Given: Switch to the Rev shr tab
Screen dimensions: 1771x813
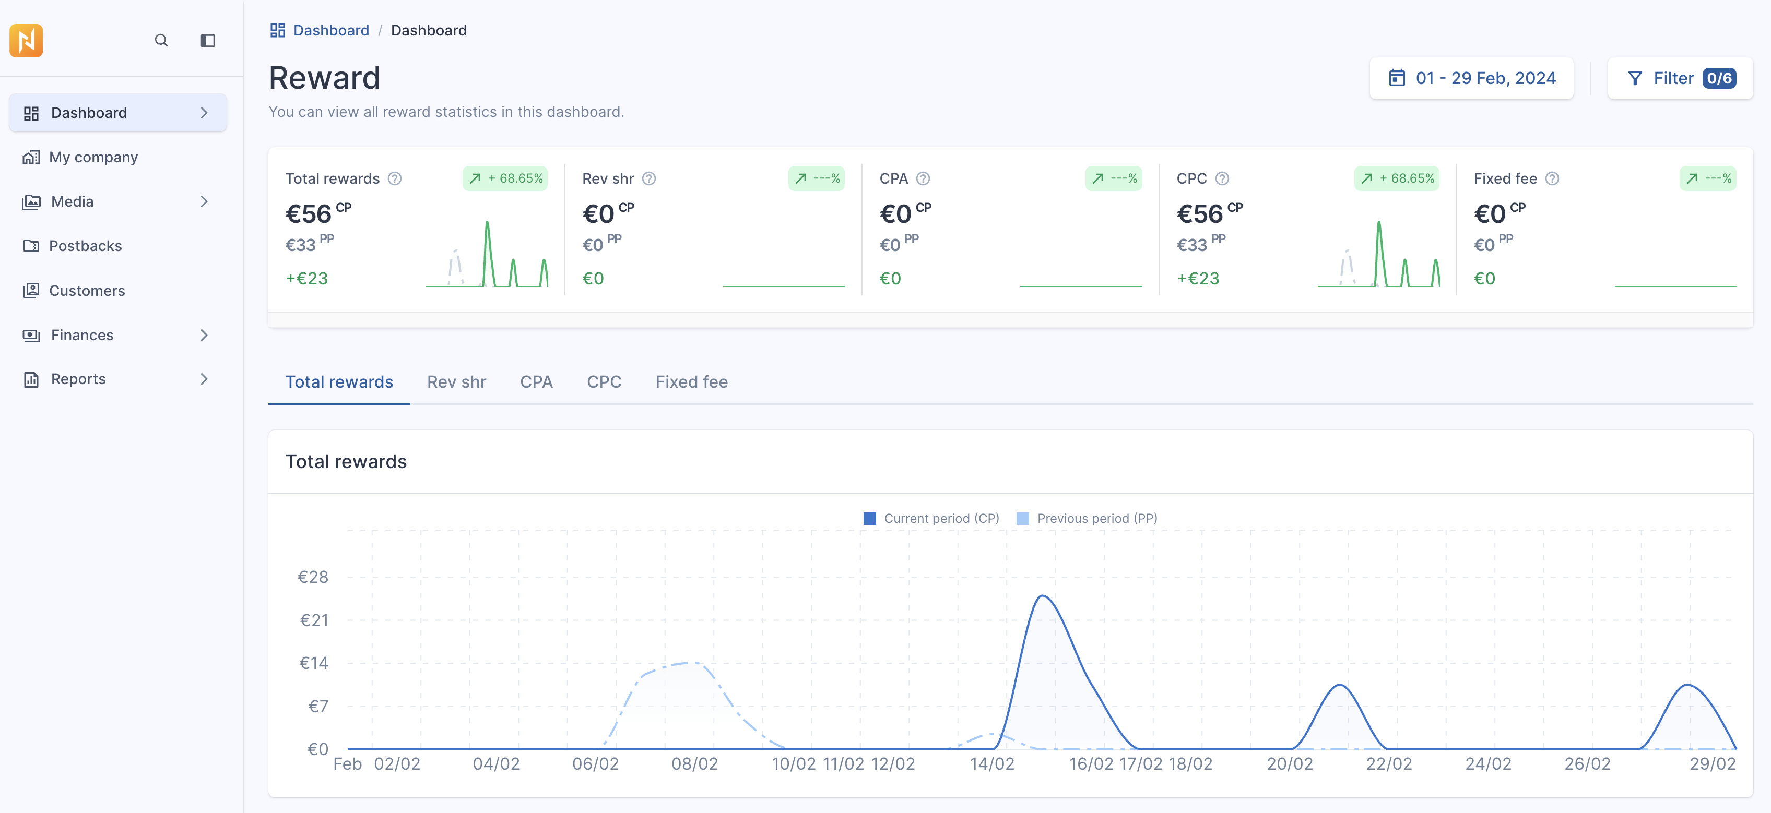Looking at the screenshot, I should [x=456, y=382].
